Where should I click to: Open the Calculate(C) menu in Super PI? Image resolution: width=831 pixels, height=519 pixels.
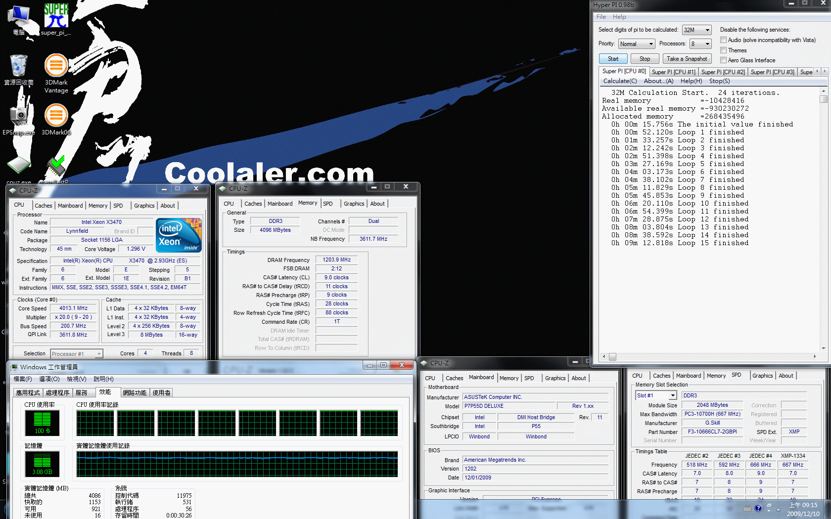620,81
